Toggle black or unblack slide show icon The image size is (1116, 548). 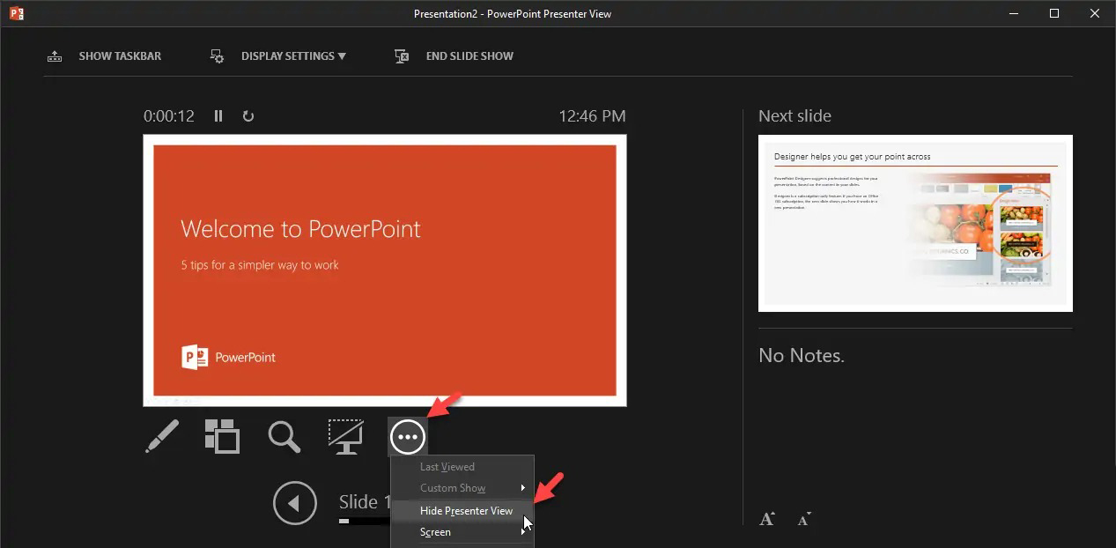pyautogui.click(x=345, y=436)
